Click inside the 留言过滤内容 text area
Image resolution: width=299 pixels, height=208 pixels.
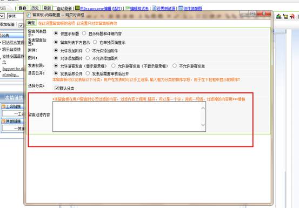point(129,116)
